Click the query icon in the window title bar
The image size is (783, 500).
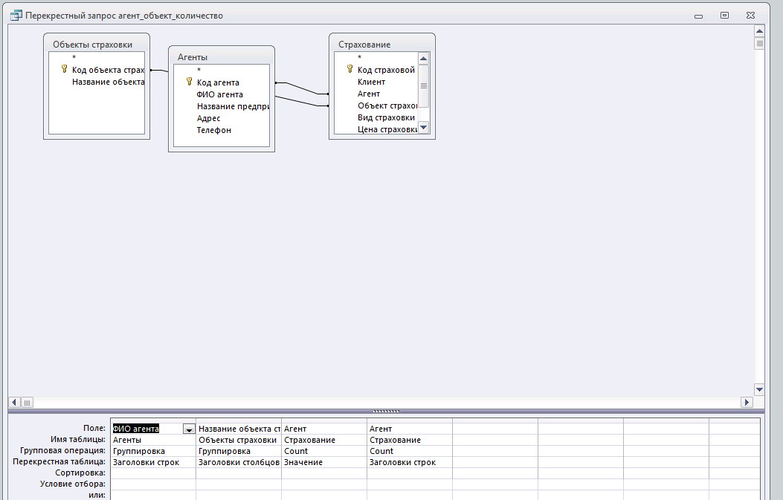(x=15, y=15)
